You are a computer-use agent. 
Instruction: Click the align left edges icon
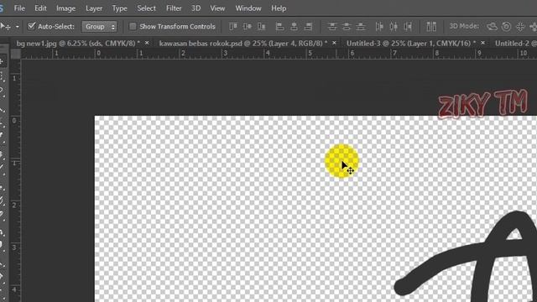click(x=279, y=26)
